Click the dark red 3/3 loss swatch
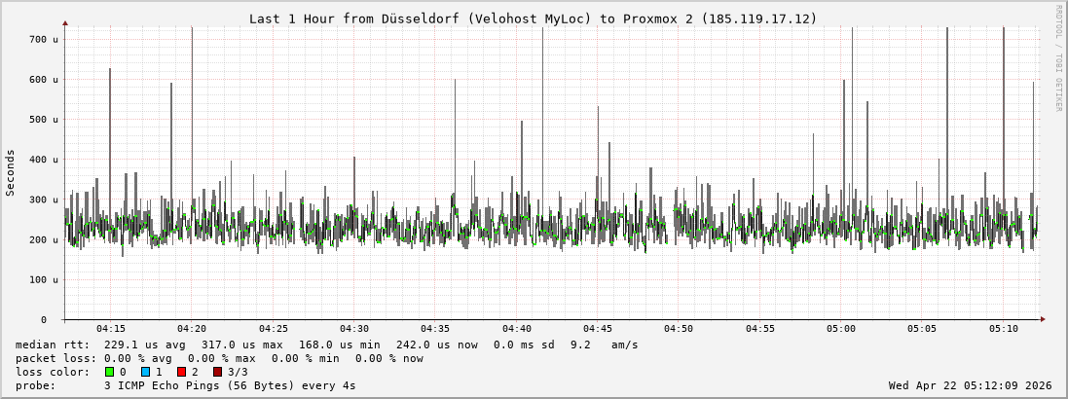1068x399 pixels. 217,372
